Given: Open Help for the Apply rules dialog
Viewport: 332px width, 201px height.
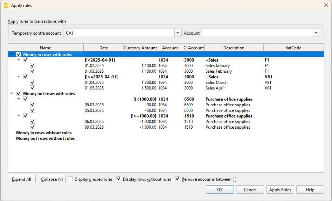Looking at the screenshot, I should [310, 190].
